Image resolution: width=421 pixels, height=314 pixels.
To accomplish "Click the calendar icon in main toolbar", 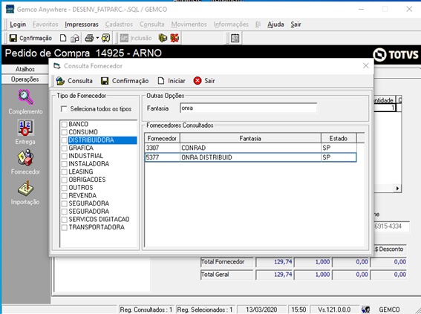I will pos(235,38).
